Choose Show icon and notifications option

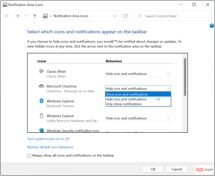click(x=138, y=94)
